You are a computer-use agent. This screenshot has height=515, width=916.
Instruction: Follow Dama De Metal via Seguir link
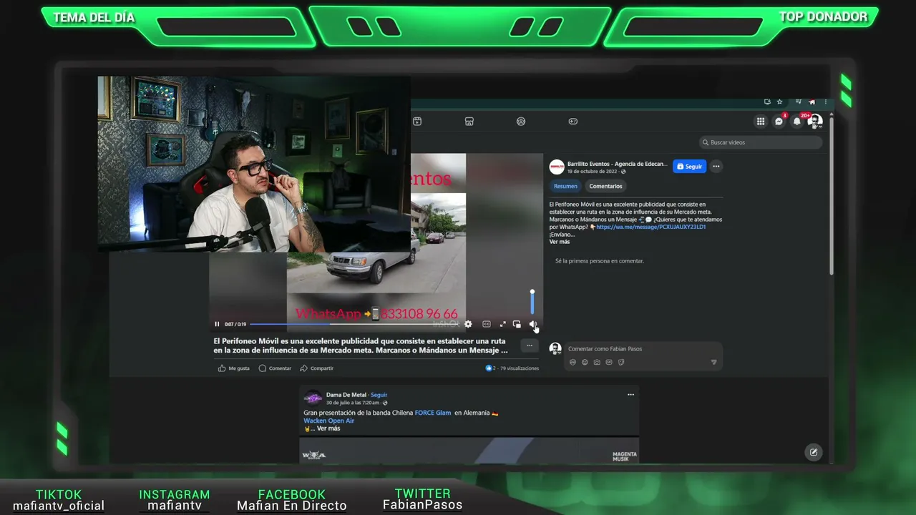click(x=379, y=395)
